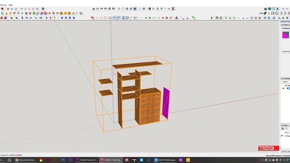Click the red grid icon in right toolbar
Viewport: 290px width, 163px height.
(x=260, y=18)
